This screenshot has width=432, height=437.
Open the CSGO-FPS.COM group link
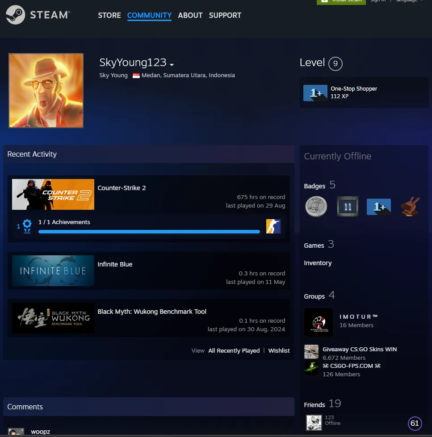tap(352, 366)
